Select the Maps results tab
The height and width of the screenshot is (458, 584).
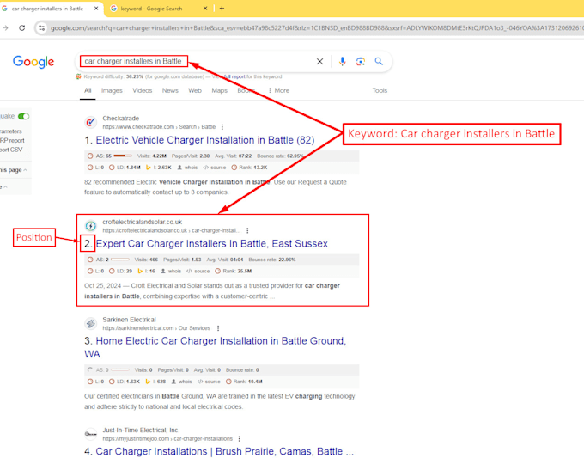tap(219, 90)
